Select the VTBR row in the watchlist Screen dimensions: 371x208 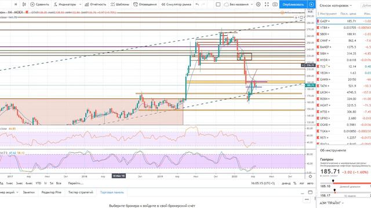coord(344,28)
